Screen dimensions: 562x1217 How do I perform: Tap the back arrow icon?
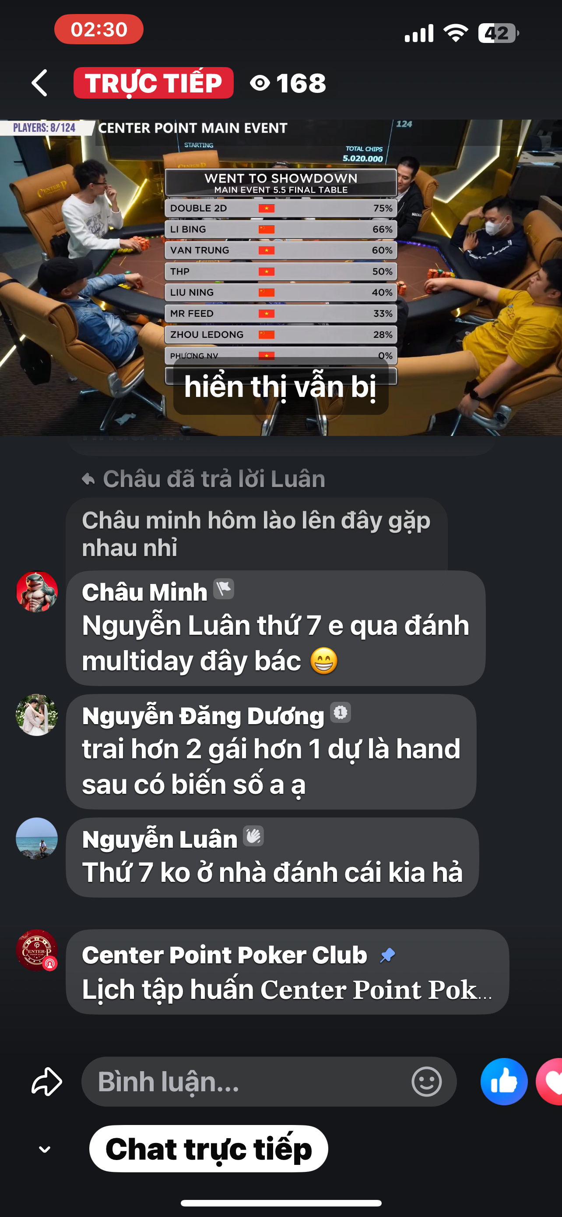tap(40, 83)
